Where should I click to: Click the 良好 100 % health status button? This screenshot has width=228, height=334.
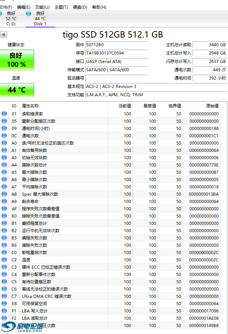coord(17,60)
